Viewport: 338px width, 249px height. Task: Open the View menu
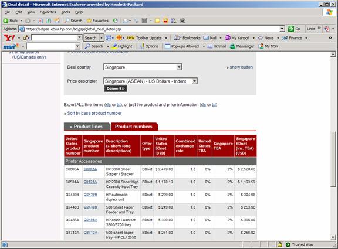[31, 12]
